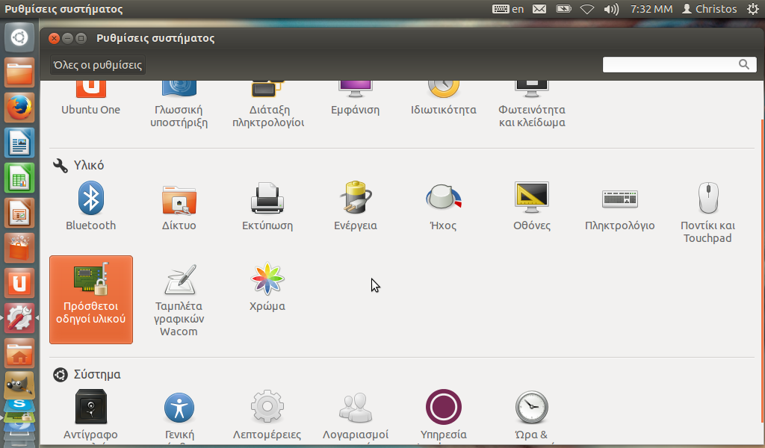Open sound volume indicator menu
765x448 pixels.
[x=611, y=9]
